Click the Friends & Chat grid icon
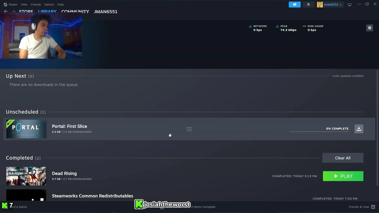379x213 pixels. (373, 207)
